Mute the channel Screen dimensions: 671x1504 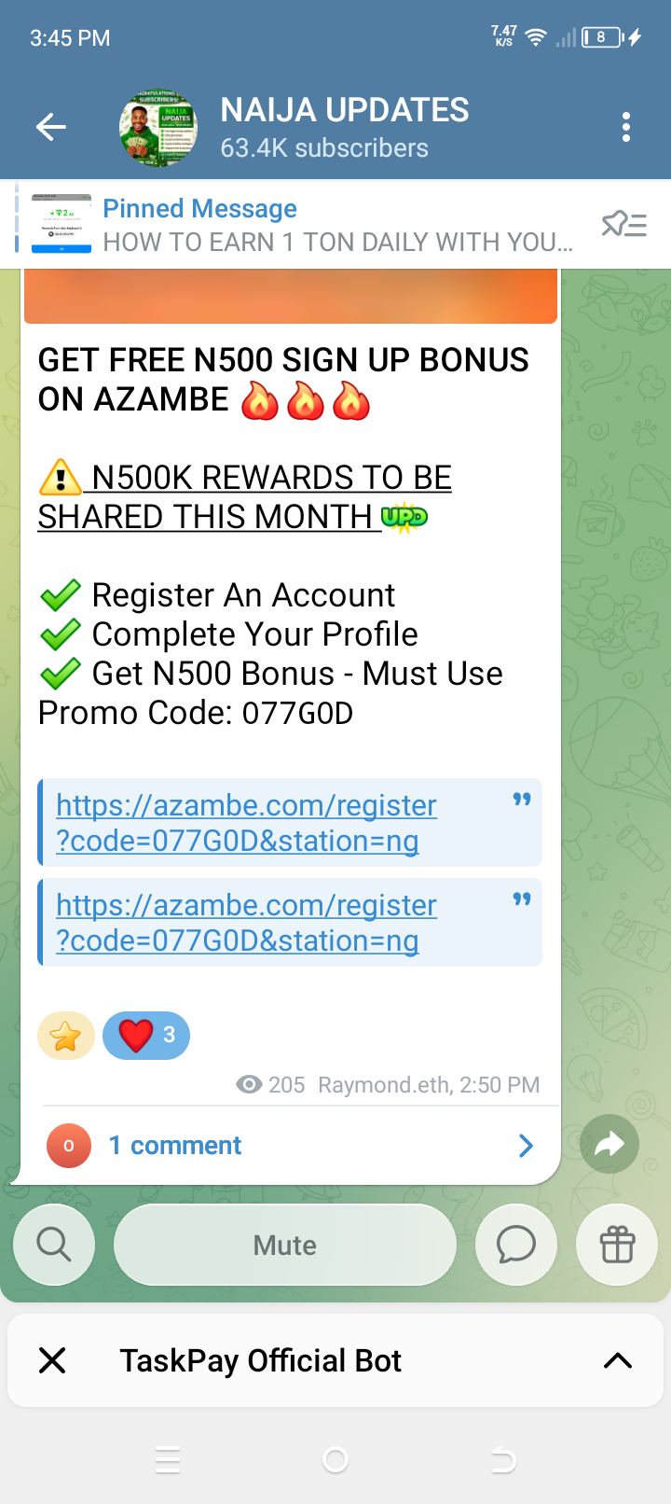pyautogui.click(x=285, y=1245)
